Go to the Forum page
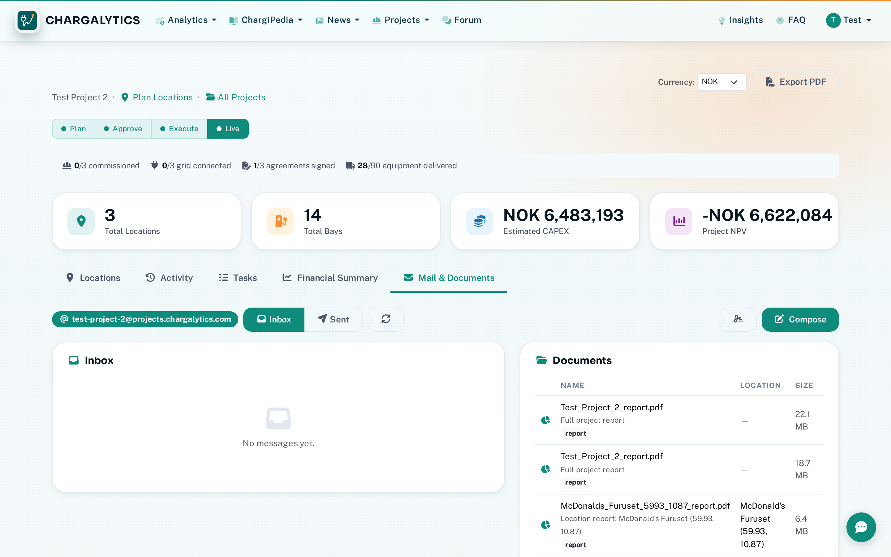 [462, 20]
